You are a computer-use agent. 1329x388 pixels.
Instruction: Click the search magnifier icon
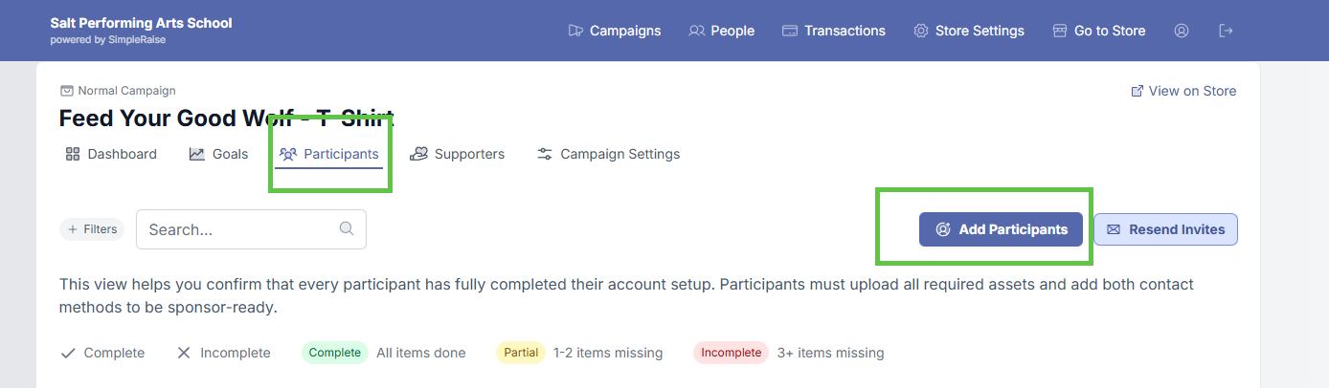pos(347,228)
